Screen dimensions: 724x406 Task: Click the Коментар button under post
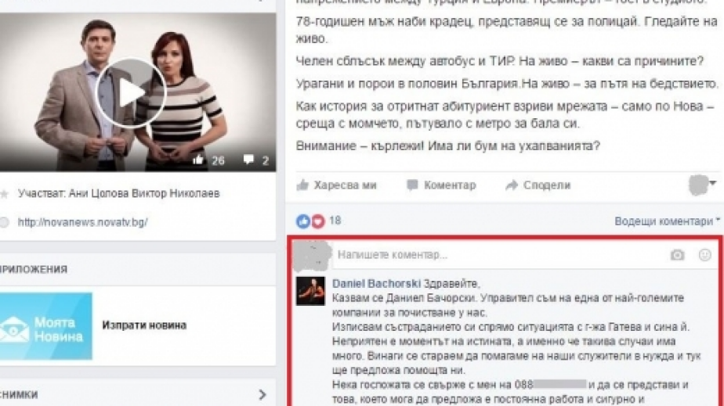441,185
